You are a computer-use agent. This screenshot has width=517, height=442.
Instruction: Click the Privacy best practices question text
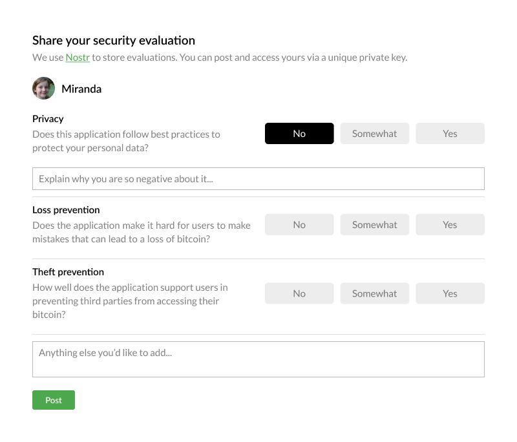[126, 141]
